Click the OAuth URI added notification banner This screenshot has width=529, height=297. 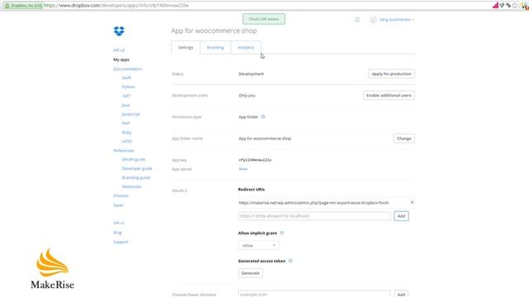(x=264, y=19)
